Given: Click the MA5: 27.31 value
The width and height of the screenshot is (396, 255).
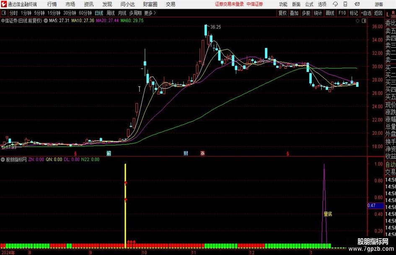Looking at the screenshot, I should [x=59, y=21].
